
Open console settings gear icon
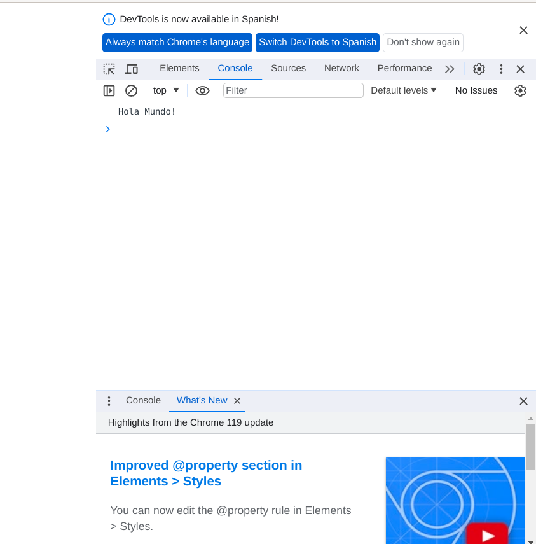(520, 90)
